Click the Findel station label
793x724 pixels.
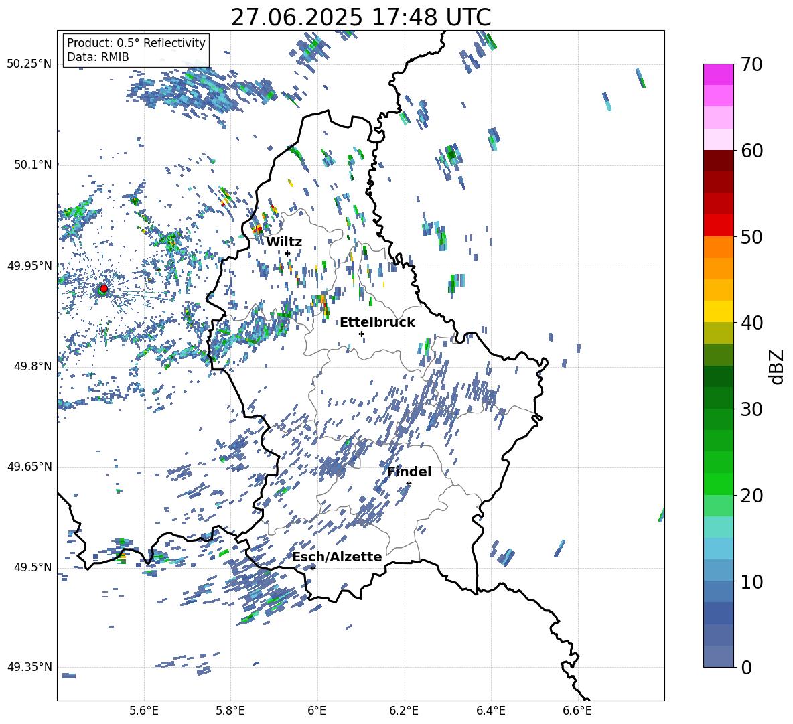[409, 472]
